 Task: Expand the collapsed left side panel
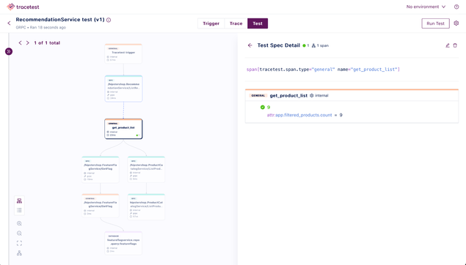tap(9, 51)
